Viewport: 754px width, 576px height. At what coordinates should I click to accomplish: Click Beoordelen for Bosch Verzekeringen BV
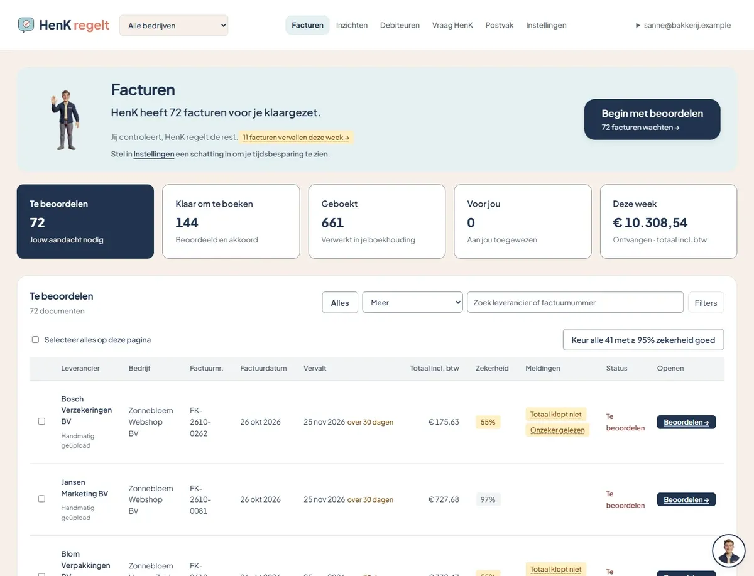pos(686,422)
